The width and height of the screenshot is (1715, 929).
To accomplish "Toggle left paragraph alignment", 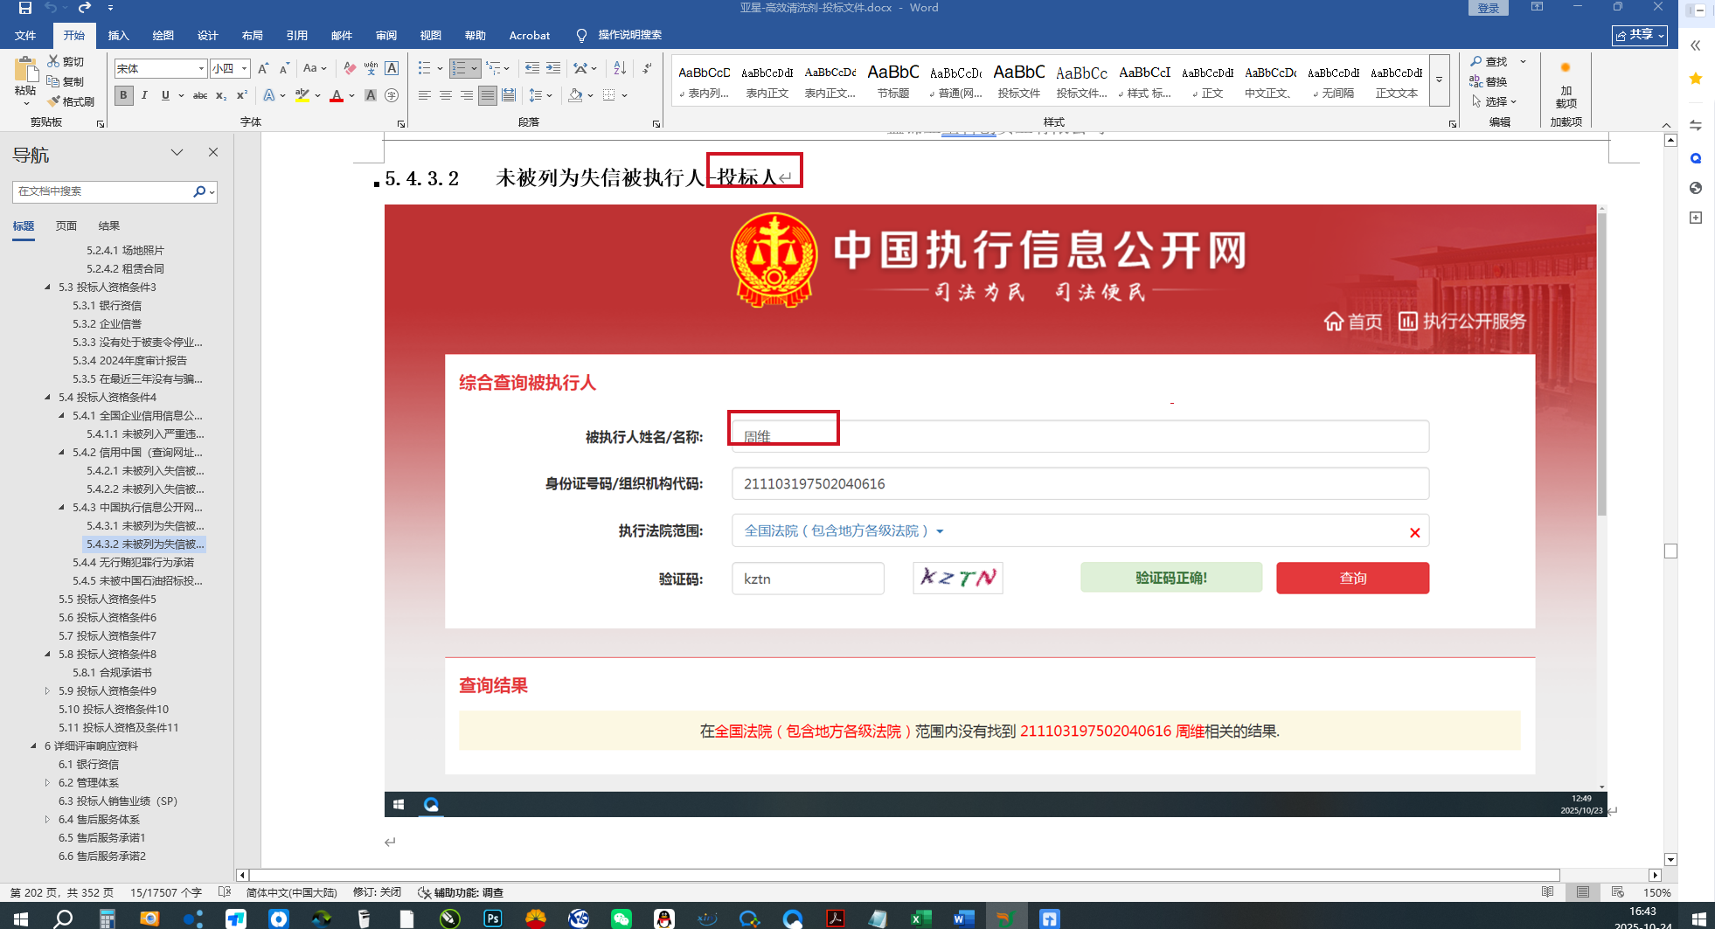I will pyautogui.click(x=425, y=95).
